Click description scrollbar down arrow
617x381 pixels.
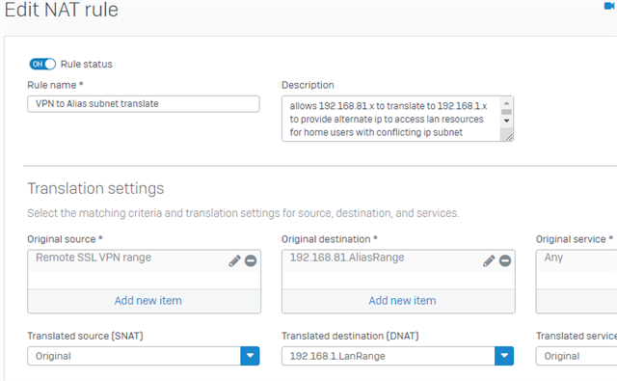coord(507,121)
